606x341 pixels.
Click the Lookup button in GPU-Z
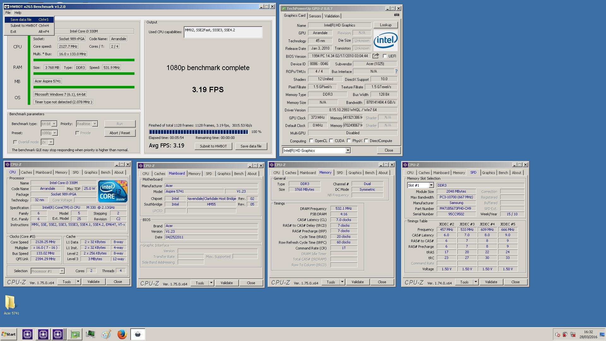385,25
